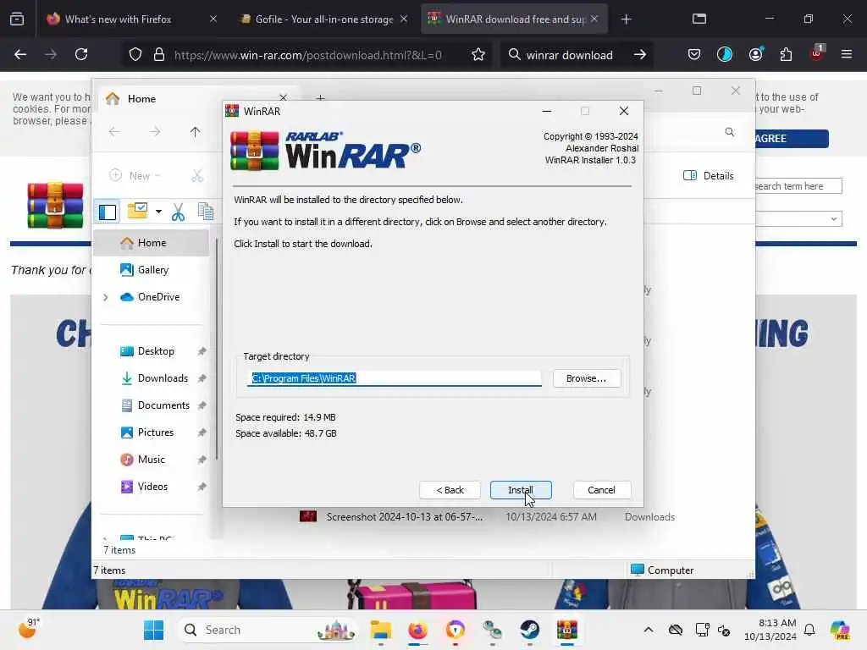Viewport: 867px width, 650px height.
Task: Open the pinned Pictures folder
Action: 156,432
